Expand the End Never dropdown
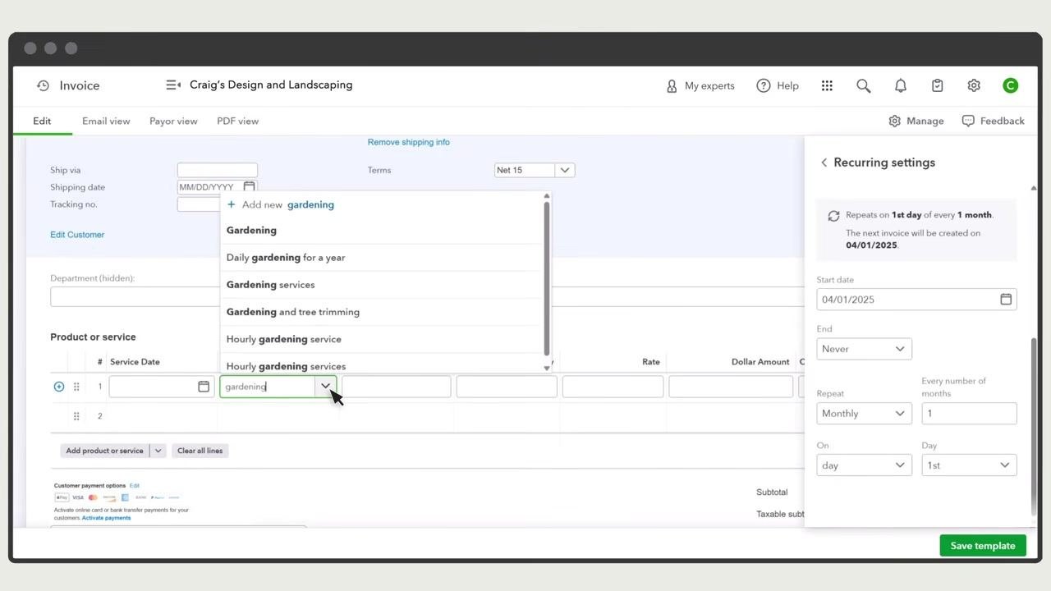 coord(864,349)
